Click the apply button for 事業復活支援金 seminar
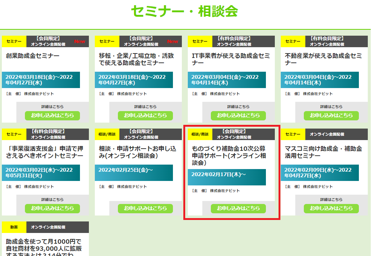This screenshot has height=256, width=373. coord(52,208)
